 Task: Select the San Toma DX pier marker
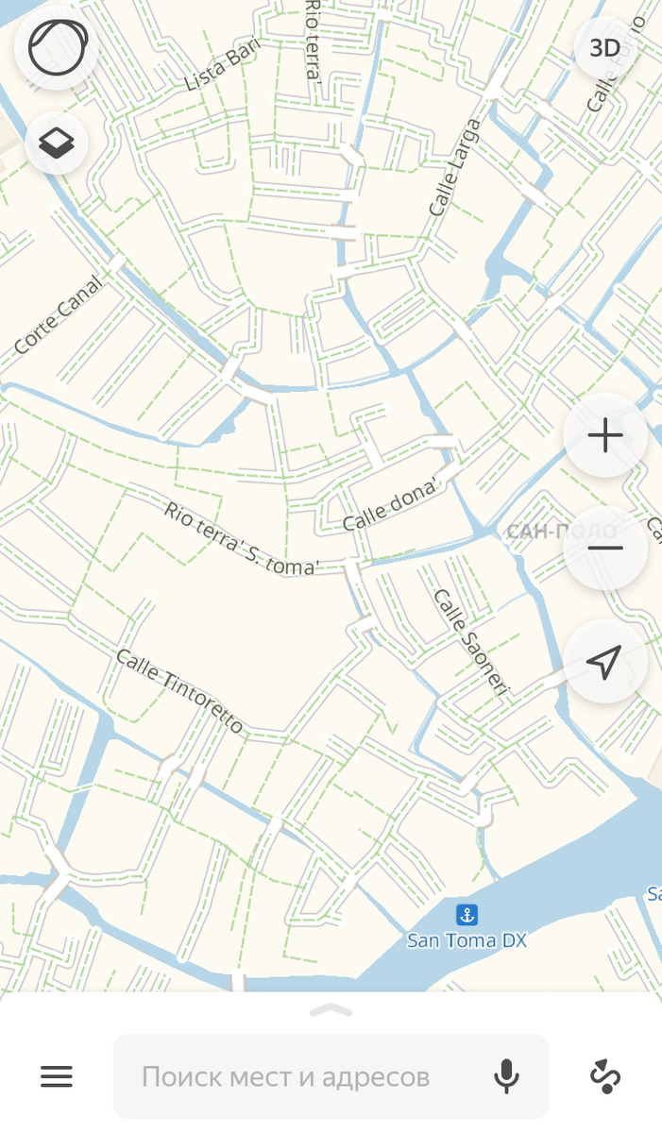(x=467, y=914)
